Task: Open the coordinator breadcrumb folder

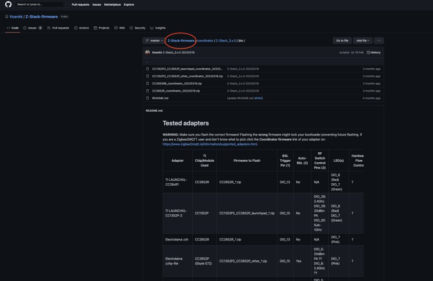Action: pos(205,41)
